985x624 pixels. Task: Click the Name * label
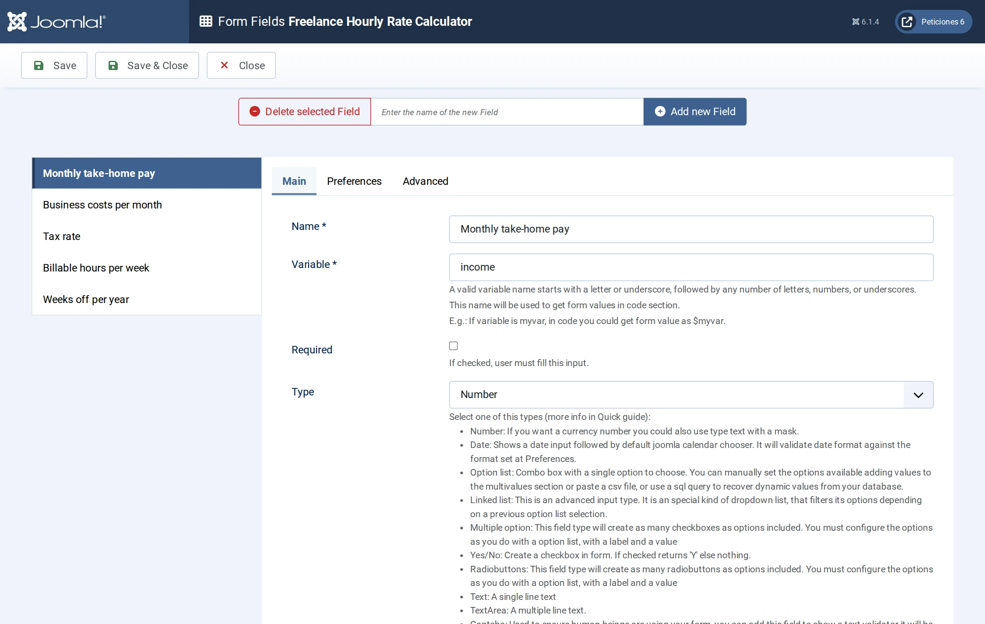pyautogui.click(x=309, y=226)
